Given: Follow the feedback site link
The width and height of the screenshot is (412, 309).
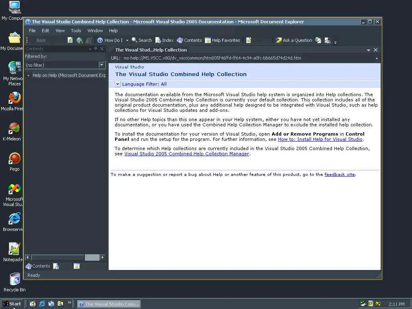Looking at the screenshot, I should click(x=340, y=175).
